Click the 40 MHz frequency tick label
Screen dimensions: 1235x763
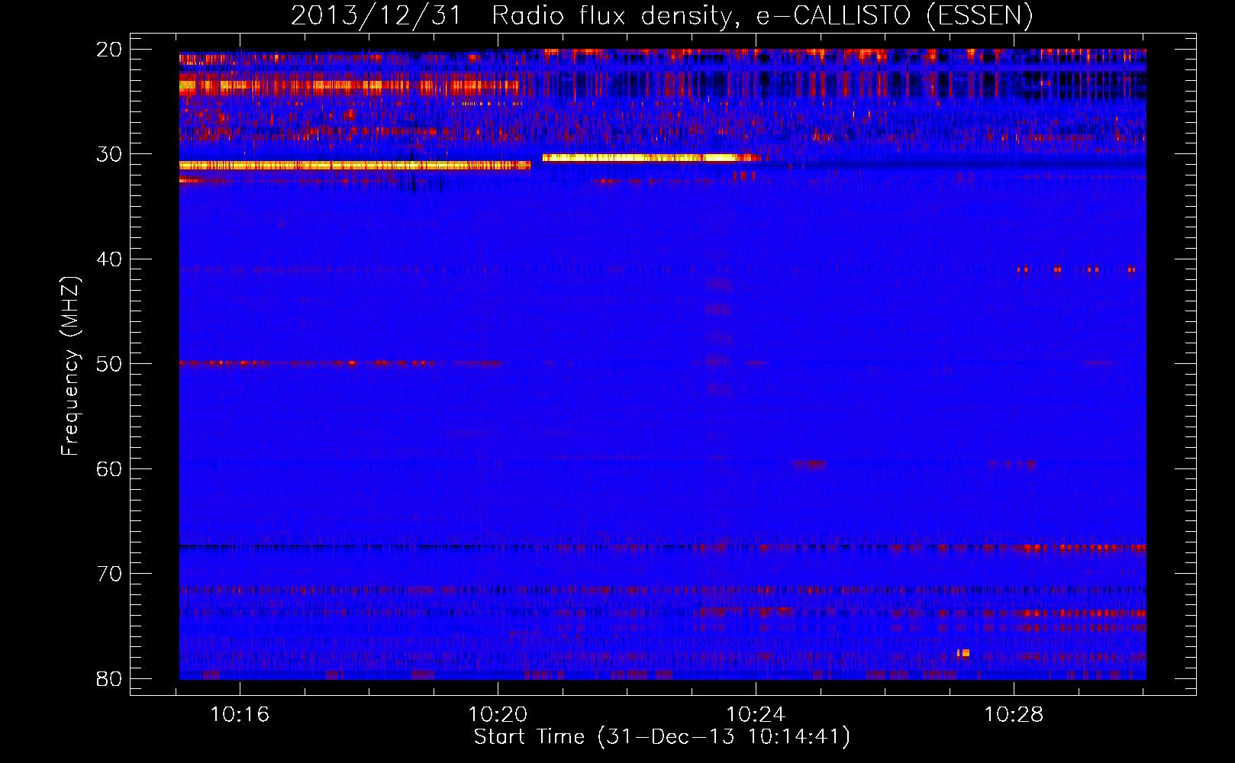pyautogui.click(x=109, y=259)
